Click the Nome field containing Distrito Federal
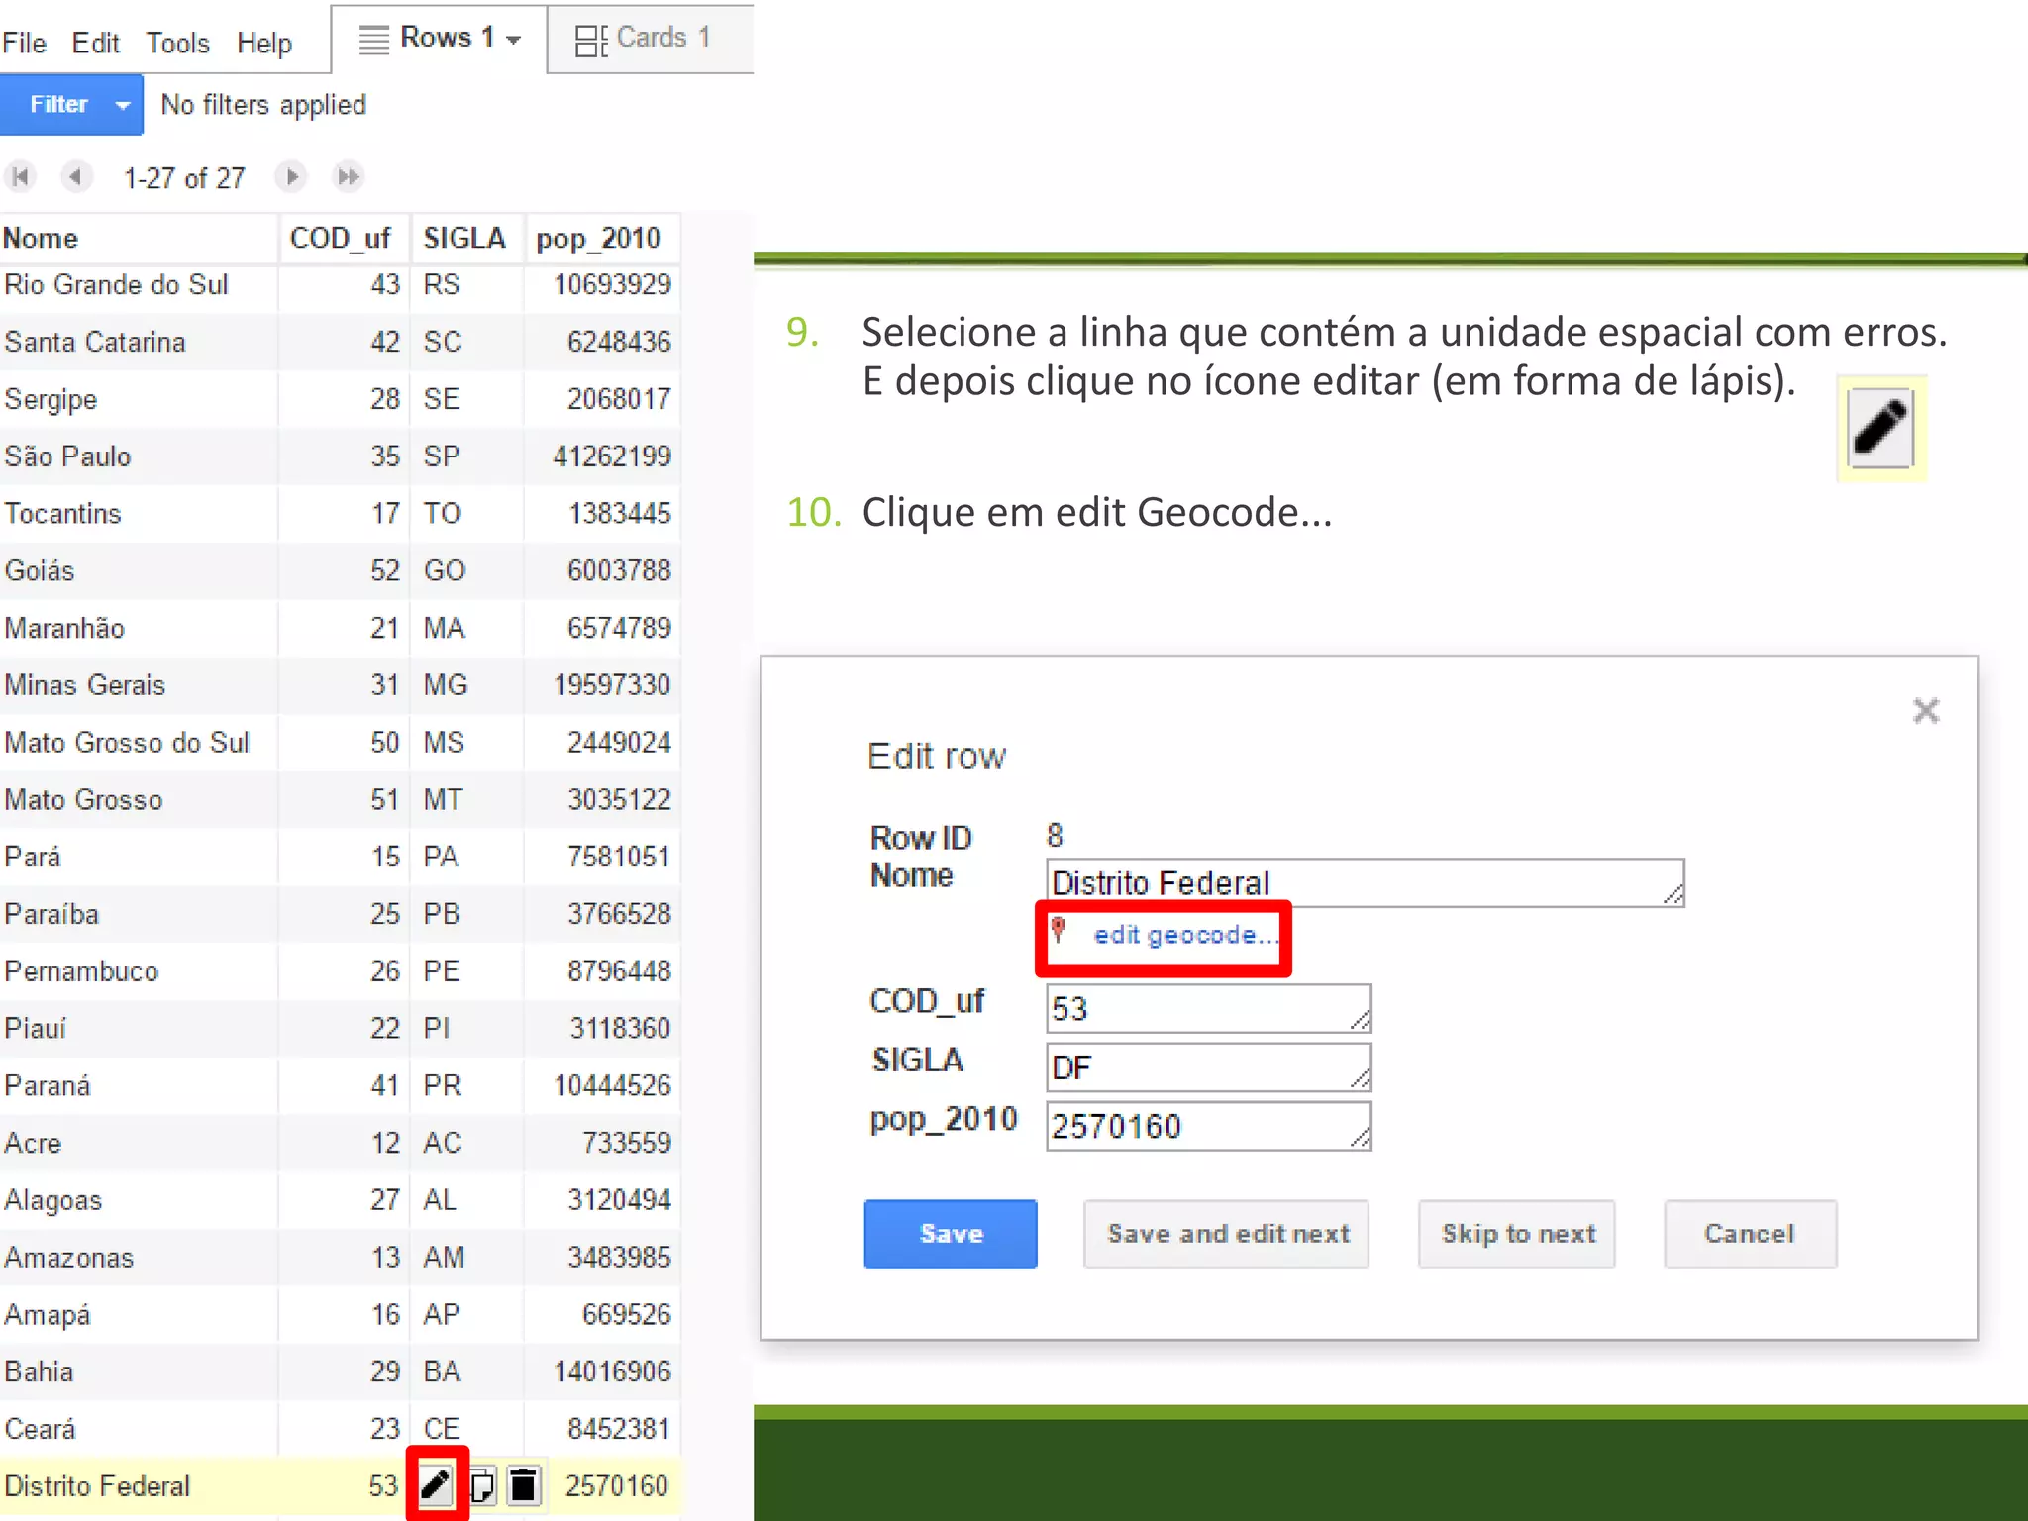Viewport: 2028px width, 1521px height. [1365, 882]
